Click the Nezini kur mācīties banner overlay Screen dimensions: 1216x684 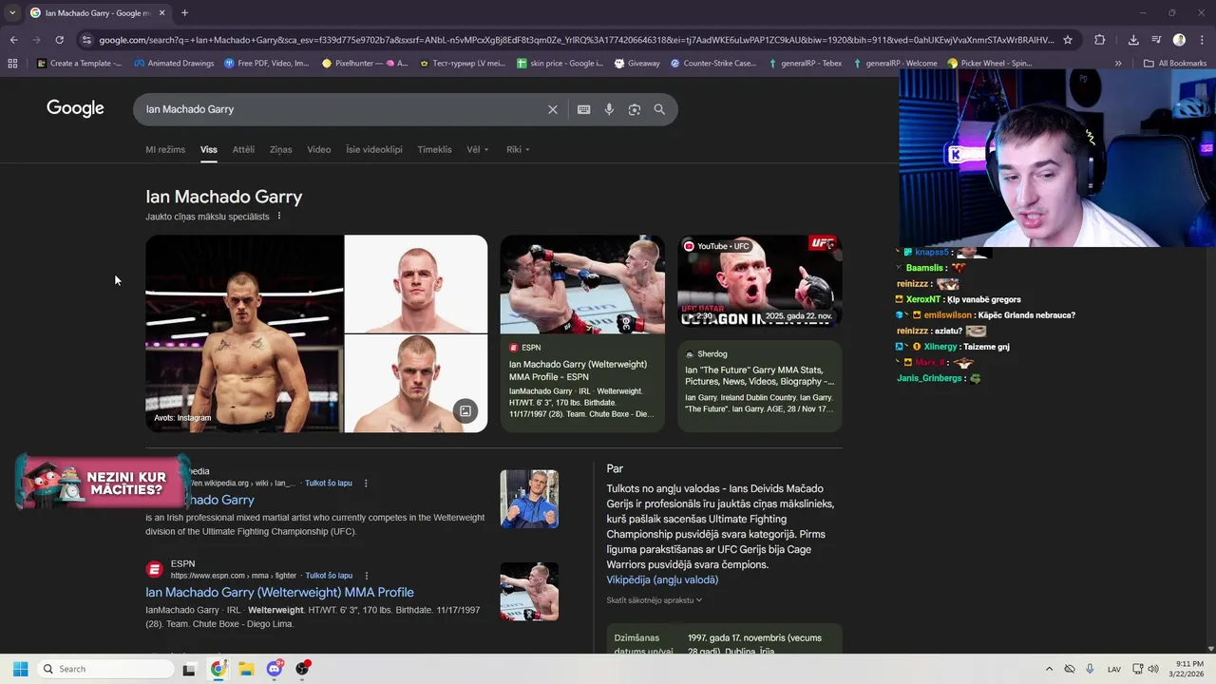pyautogui.click(x=103, y=484)
